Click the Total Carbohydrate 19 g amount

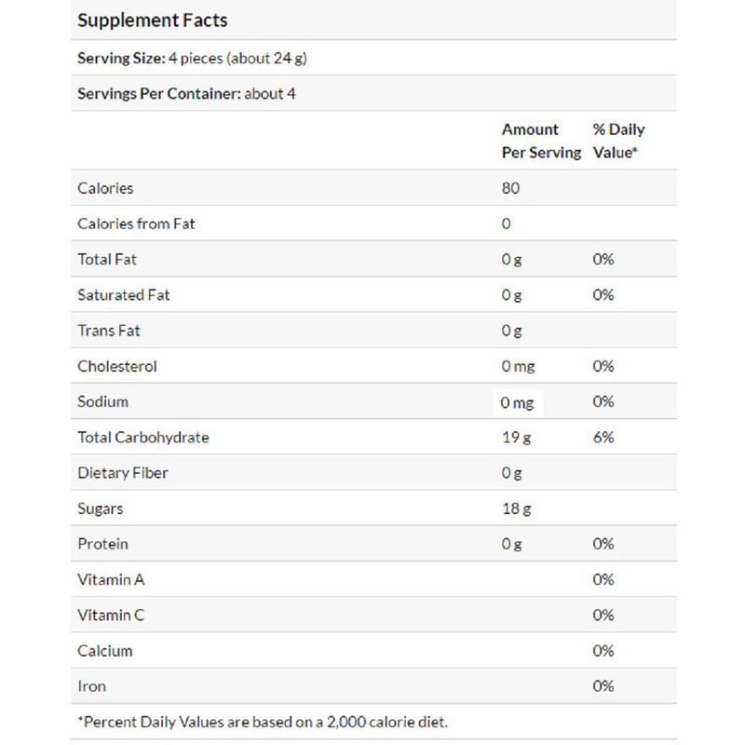click(511, 437)
